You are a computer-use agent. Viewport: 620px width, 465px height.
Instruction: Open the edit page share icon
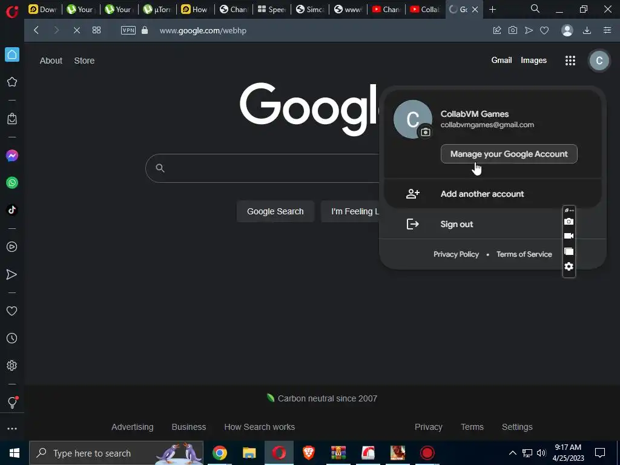click(x=497, y=30)
